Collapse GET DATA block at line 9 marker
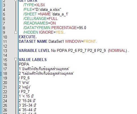The image size is (137, 114). click(16, 32)
